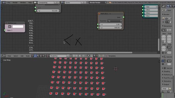Click the Stethoscope Data input socket
The image size is (175, 98).
[x=5, y=30]
